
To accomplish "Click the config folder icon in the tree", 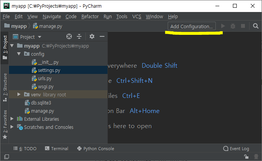I will click(x=26, y=54).
